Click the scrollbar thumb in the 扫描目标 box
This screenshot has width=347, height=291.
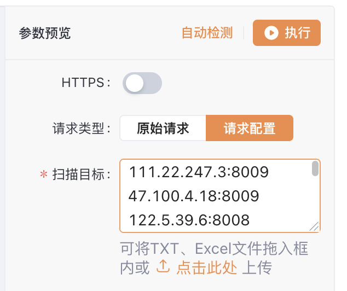pyautogui.click(x=315, y=168)
